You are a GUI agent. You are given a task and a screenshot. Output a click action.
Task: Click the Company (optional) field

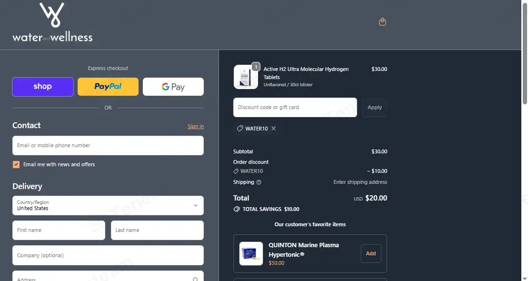(108, 255)
